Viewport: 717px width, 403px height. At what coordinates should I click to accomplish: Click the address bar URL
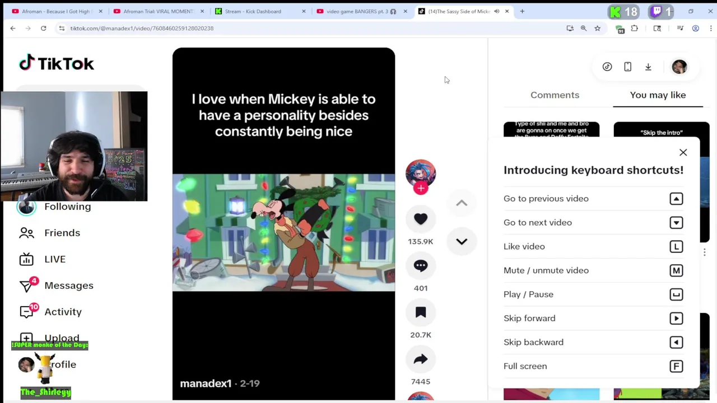point(142,28)
